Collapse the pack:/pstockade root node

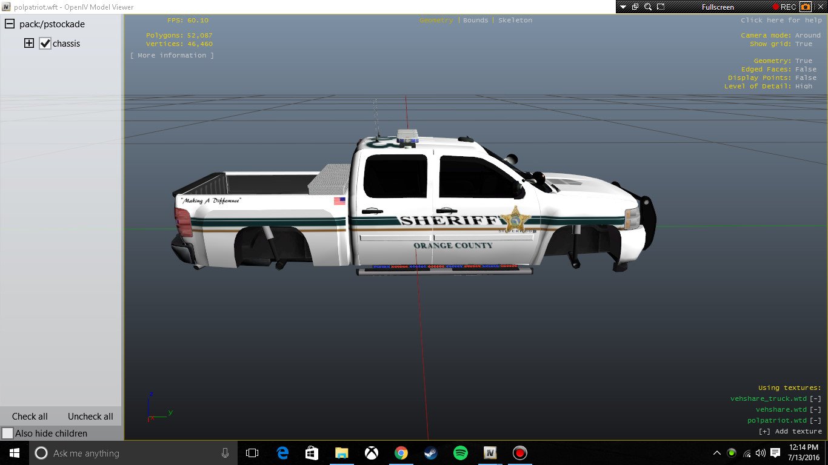coord(10,24)
